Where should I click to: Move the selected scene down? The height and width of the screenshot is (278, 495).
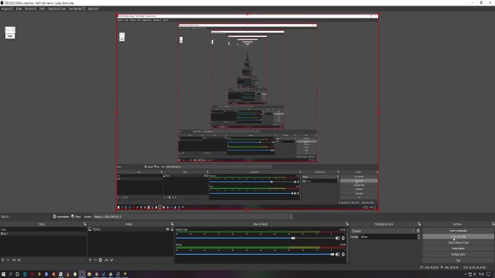[x=19, y=260]
